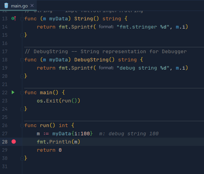Collapse the run function fold at line 26
The height and width of the screenshot is (174, 204).
click(22, 126)
